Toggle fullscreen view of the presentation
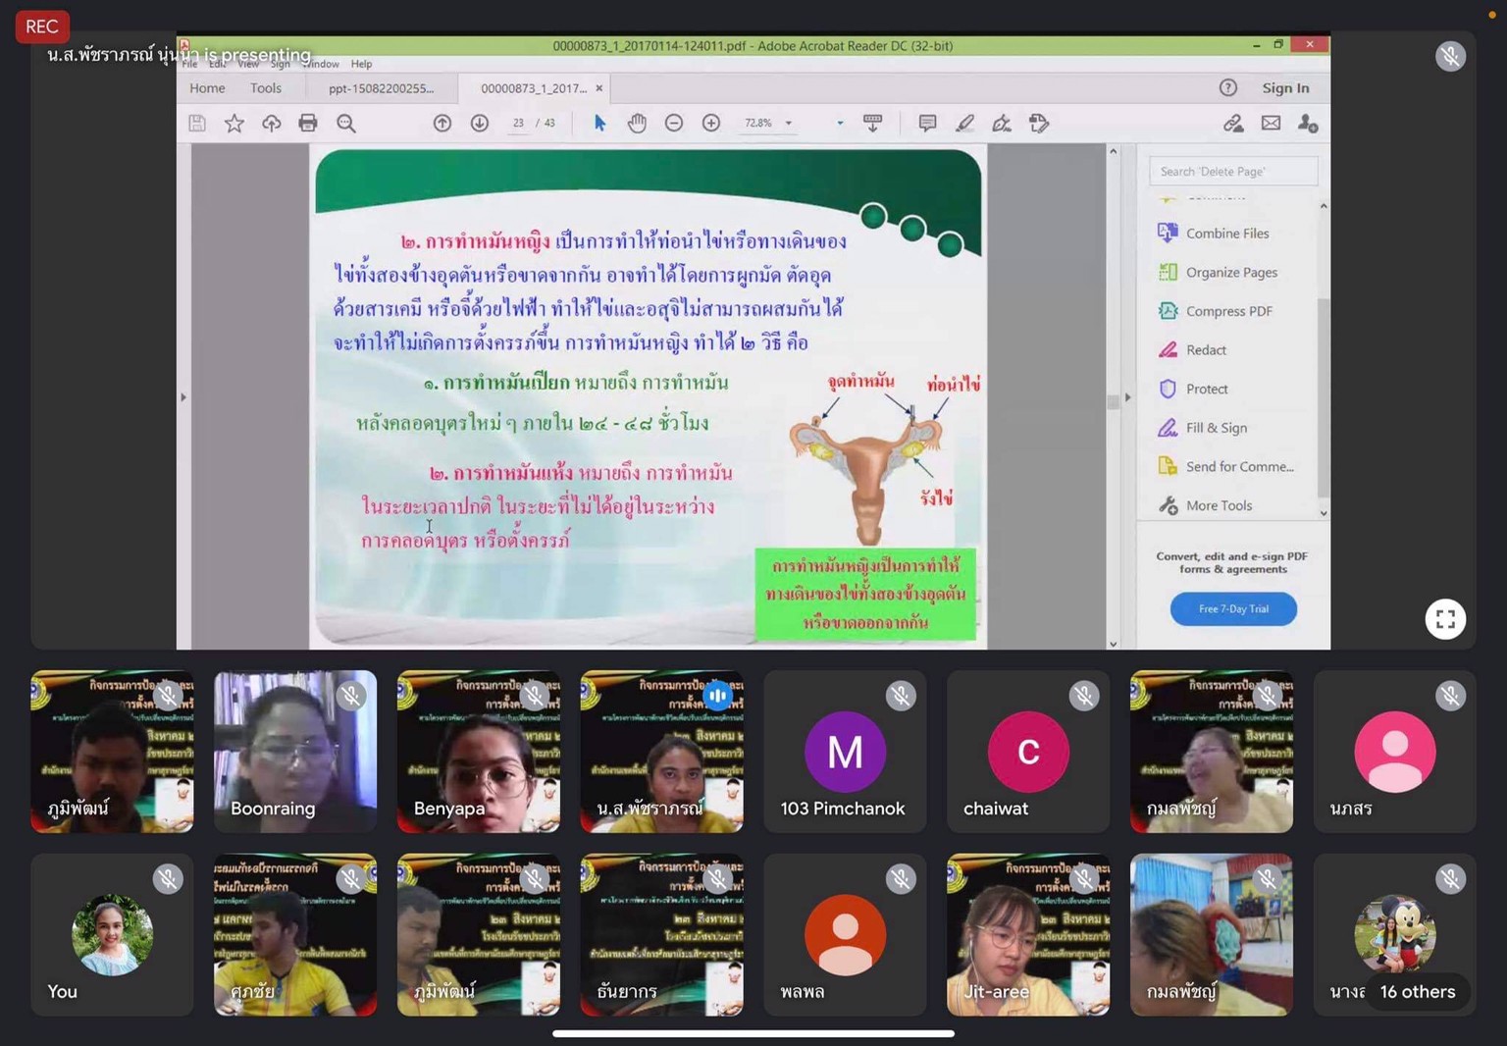The image size is (1507, 1046). pos(1445,619)
